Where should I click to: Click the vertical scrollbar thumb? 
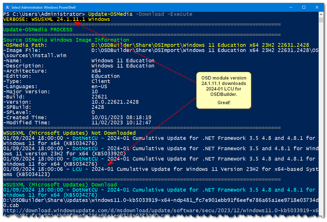(x=321, y=20)
